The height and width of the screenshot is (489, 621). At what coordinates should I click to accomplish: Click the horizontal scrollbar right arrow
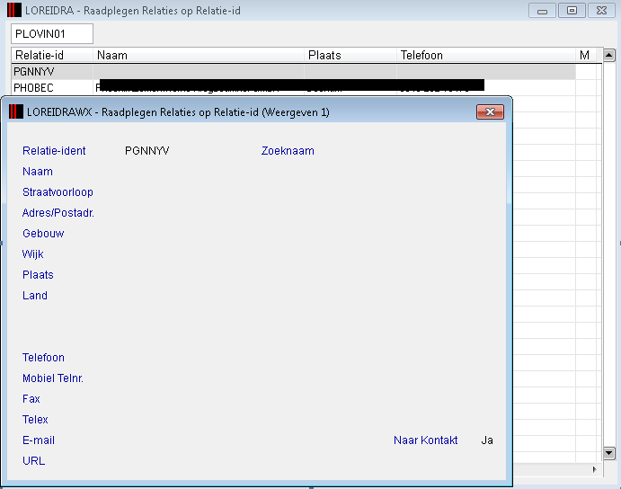click(594, 469)
